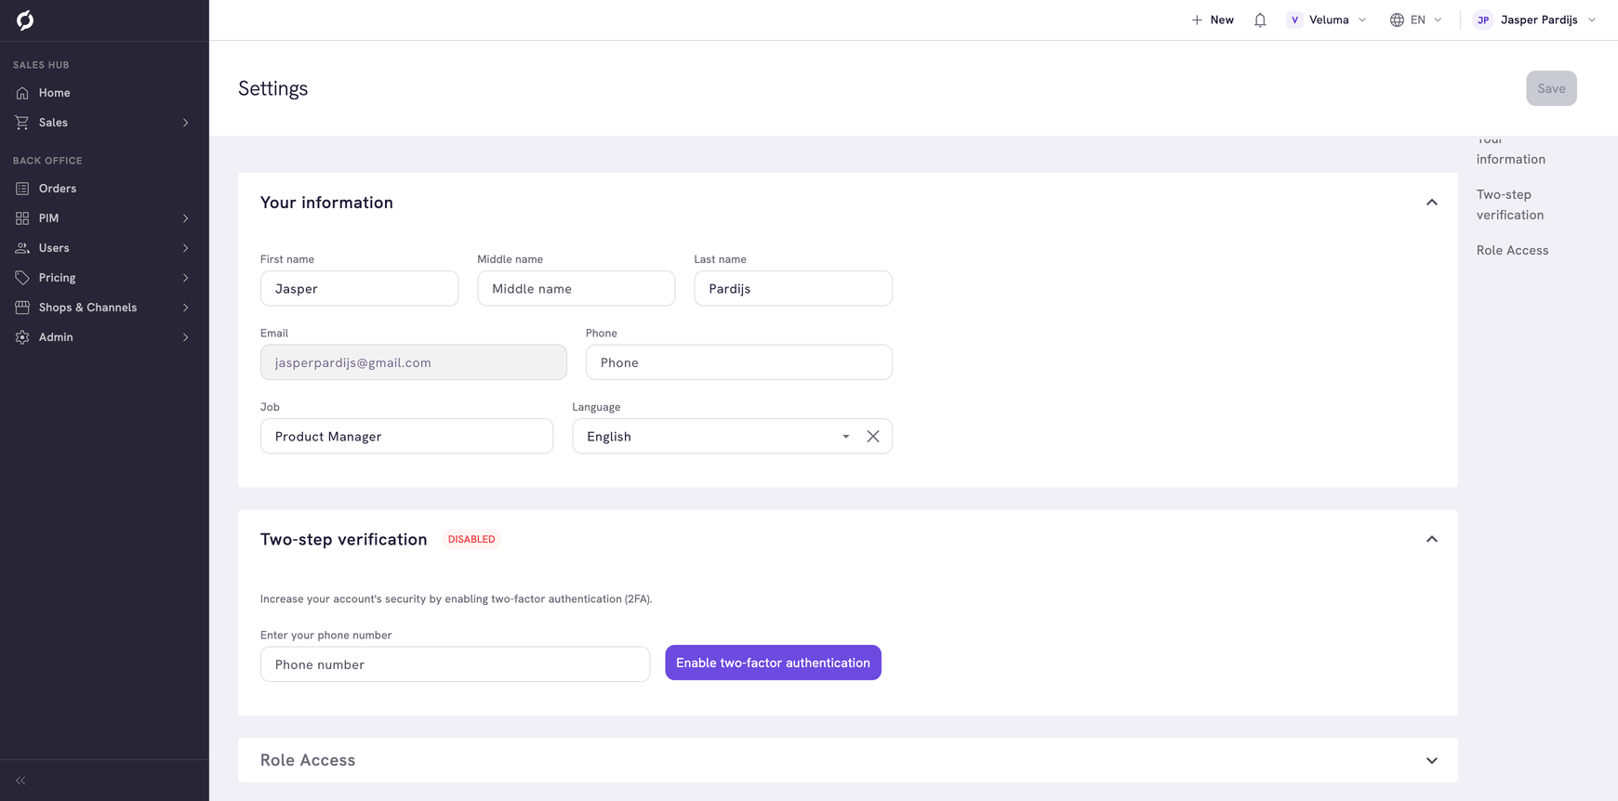Open the Jasper Pardijs account menu
The height and width of the screenshot is (801, 1618).
tap(1535, 20)
